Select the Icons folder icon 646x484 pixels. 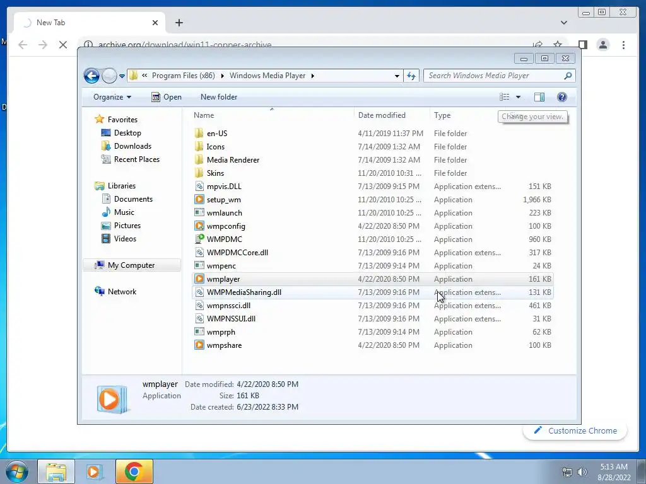coord(199,146)
